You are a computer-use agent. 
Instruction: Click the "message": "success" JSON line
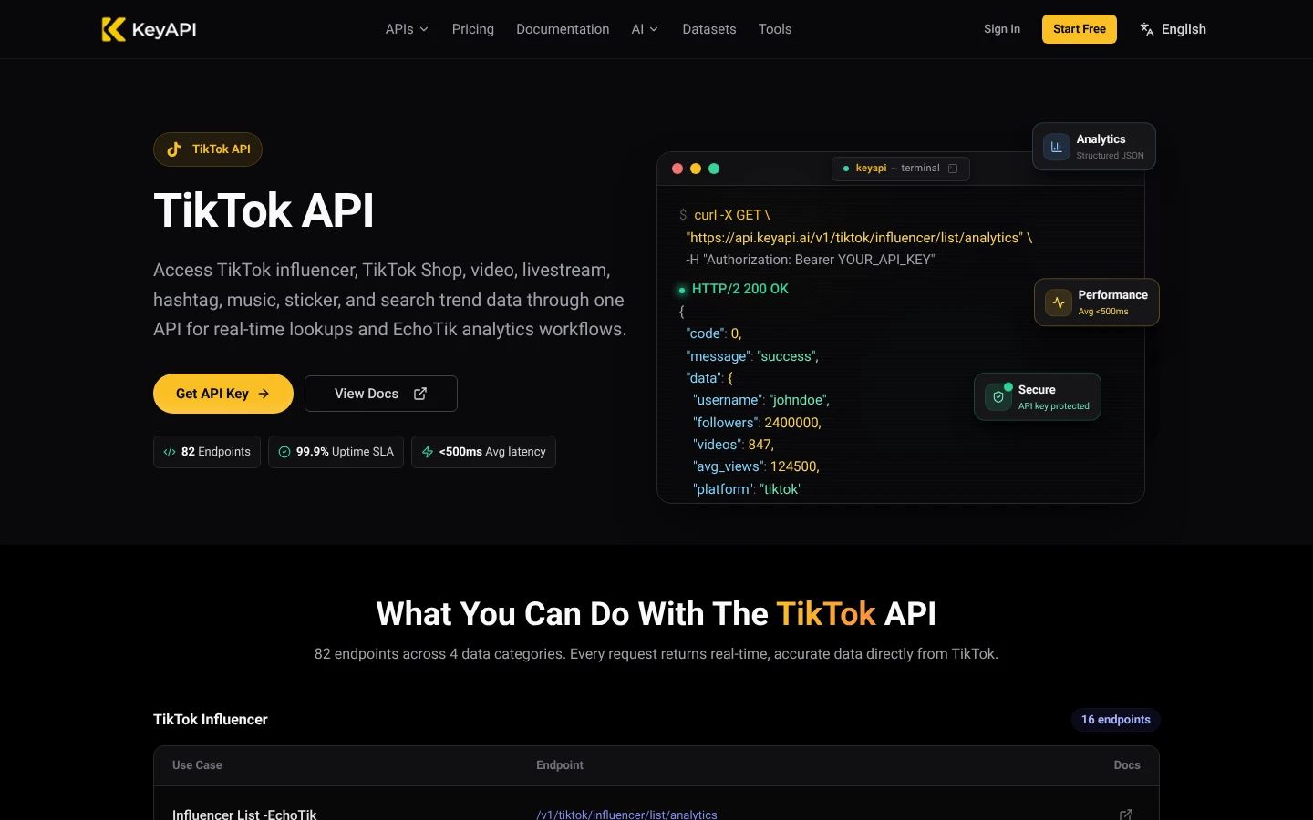coord(752,356)
